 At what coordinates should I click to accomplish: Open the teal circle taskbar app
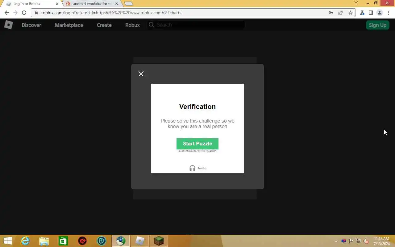pyautogui.click(x=102, y=241)
